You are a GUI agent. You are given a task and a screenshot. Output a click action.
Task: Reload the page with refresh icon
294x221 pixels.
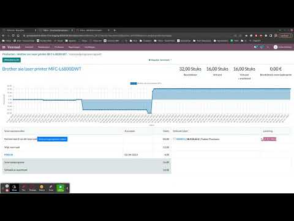click(13, 36)
